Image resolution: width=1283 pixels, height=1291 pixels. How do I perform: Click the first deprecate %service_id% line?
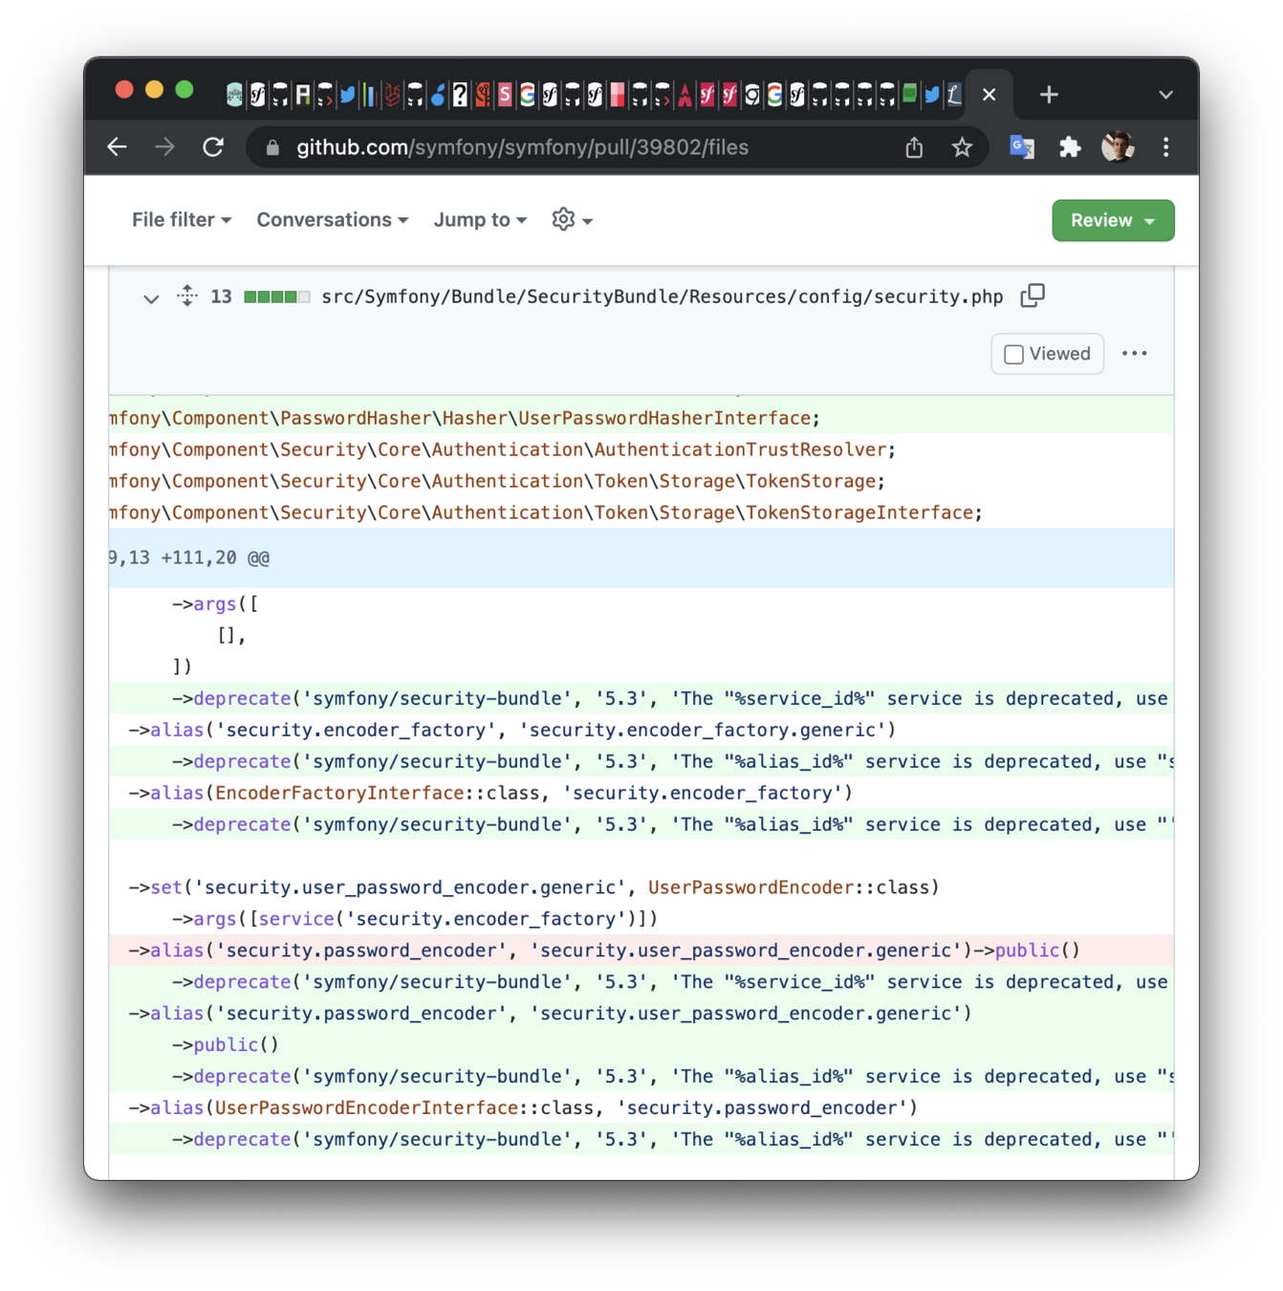[641, 698]
